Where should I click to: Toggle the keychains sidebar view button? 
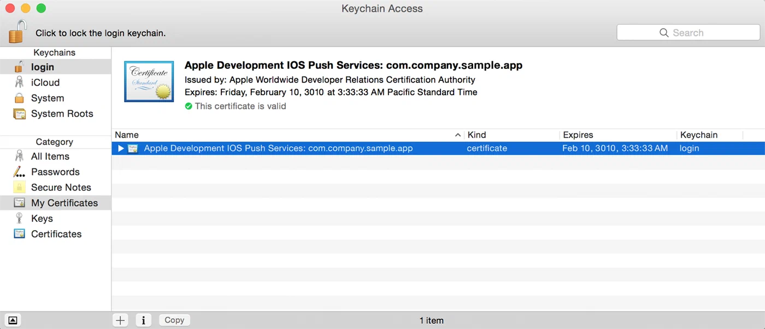[13, 320]
